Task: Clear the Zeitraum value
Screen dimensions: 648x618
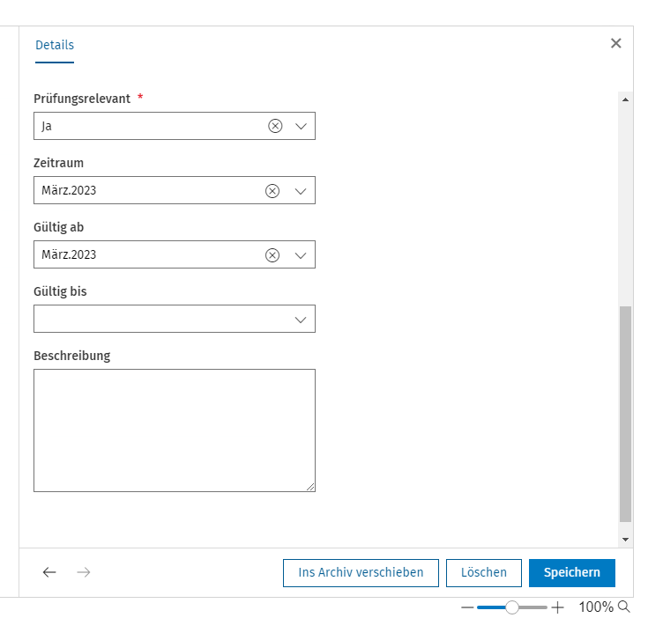Action: click(272, 191)
